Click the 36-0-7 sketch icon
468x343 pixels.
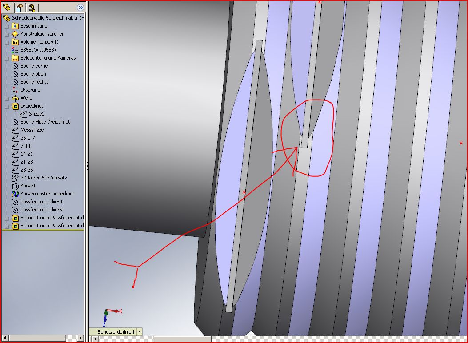15,138
